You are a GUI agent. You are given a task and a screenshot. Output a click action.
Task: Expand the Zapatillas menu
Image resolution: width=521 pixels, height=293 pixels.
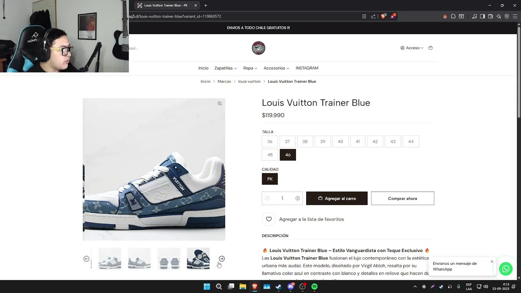tap(225, 68)
